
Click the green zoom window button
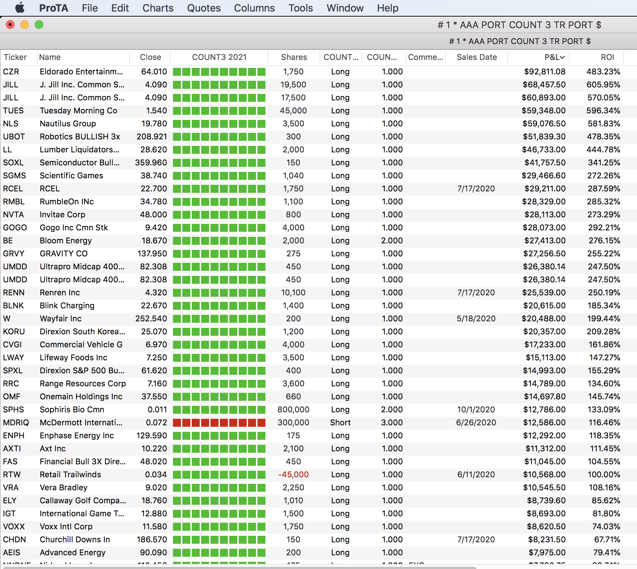39,25
